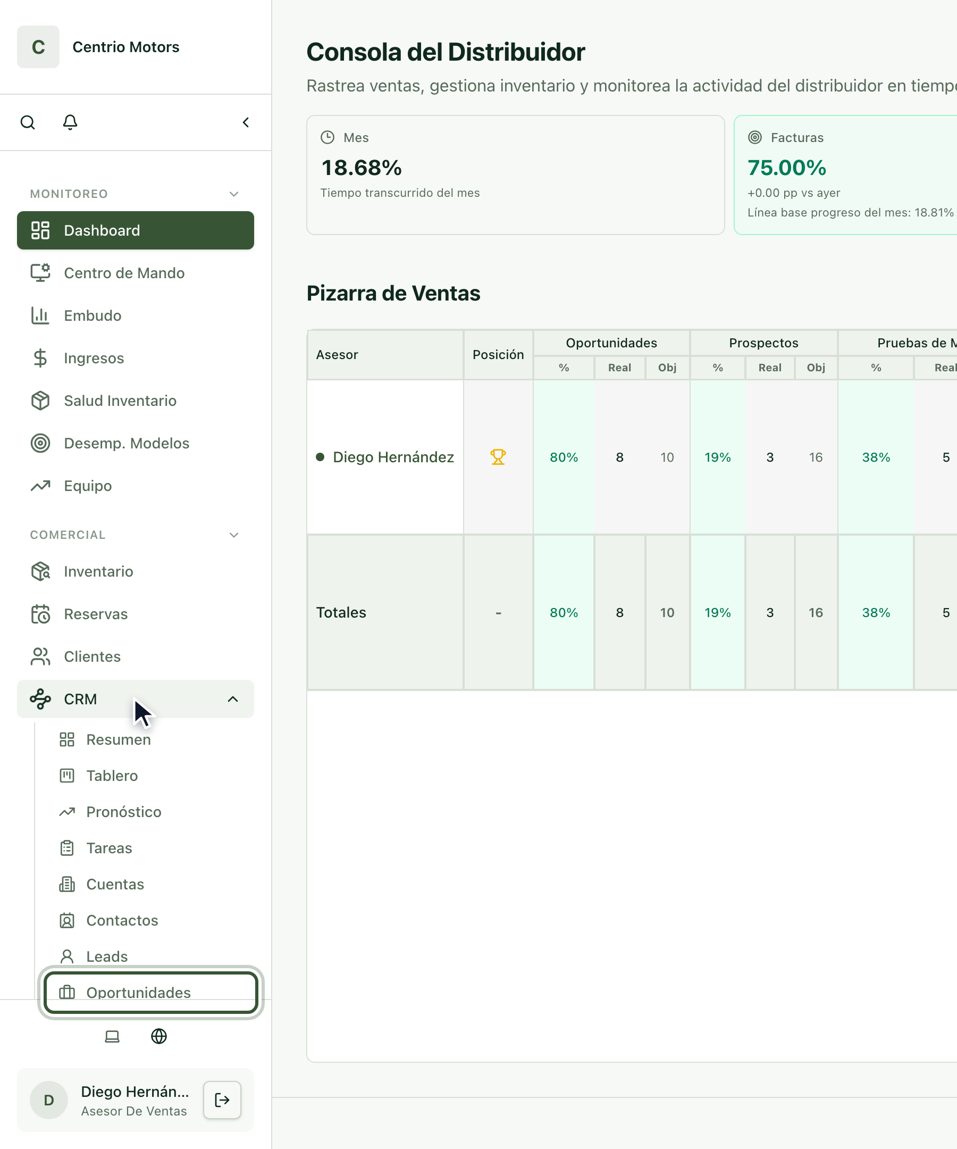The width and height of the screenshot is (957, 1149).
Task: Open the notifications bell
Action: tap(70, 122)
